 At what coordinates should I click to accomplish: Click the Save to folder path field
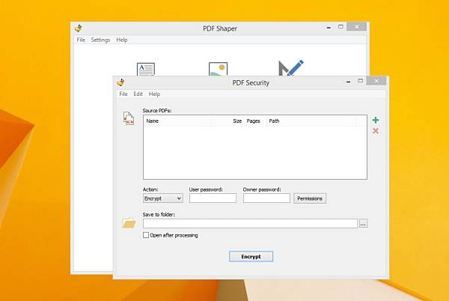tap(250, 223)
